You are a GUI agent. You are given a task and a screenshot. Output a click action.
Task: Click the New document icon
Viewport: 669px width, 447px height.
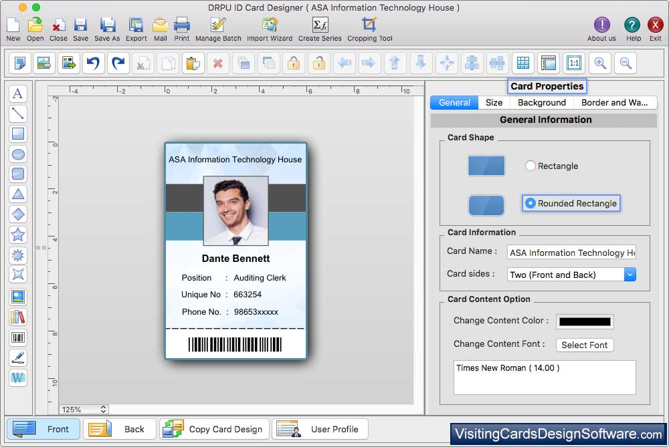[x=13, y=29]
